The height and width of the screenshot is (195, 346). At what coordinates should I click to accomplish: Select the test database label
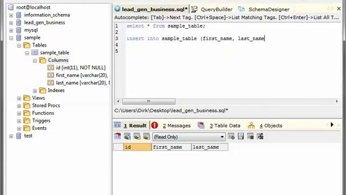(28, 136)
